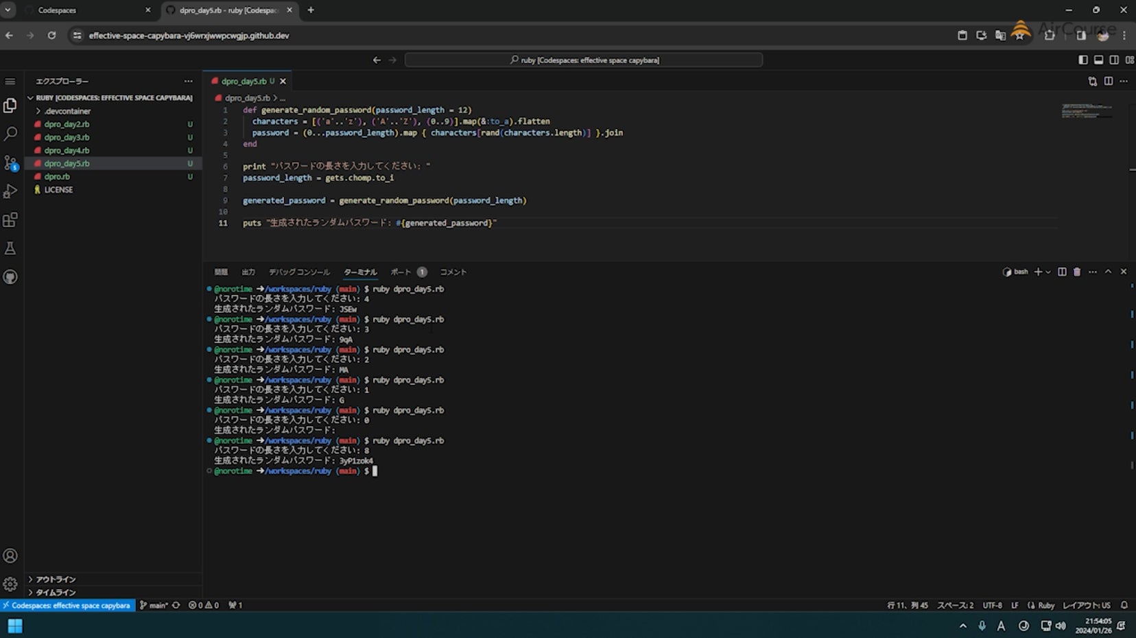
Task: Toggle bottom panel visibility layout button
Action: [x=1098, y=60]
